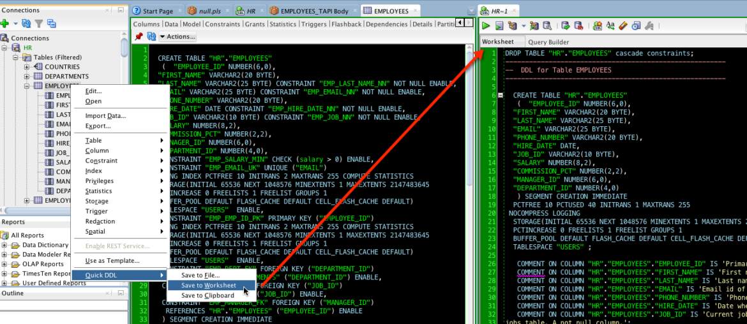747x324 pixels.
Task: Click the refresh icon beside Actions button
Action: (151, 36)
